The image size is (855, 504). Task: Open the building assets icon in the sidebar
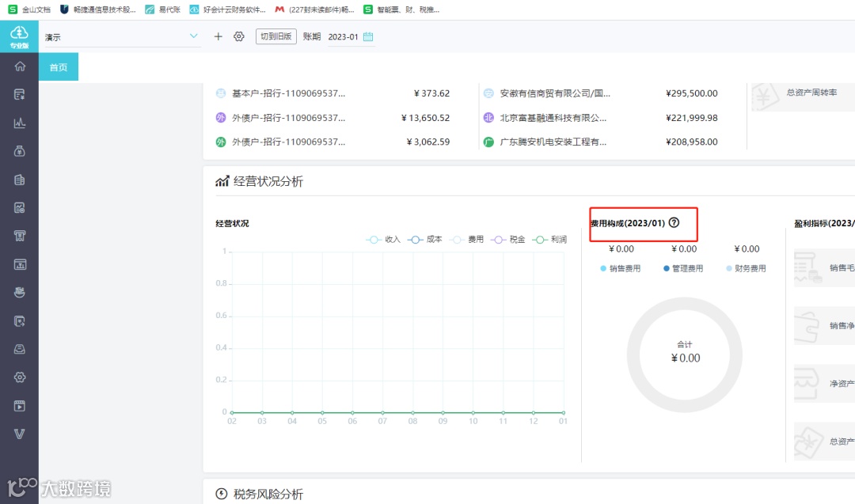(x=20, y=180)
